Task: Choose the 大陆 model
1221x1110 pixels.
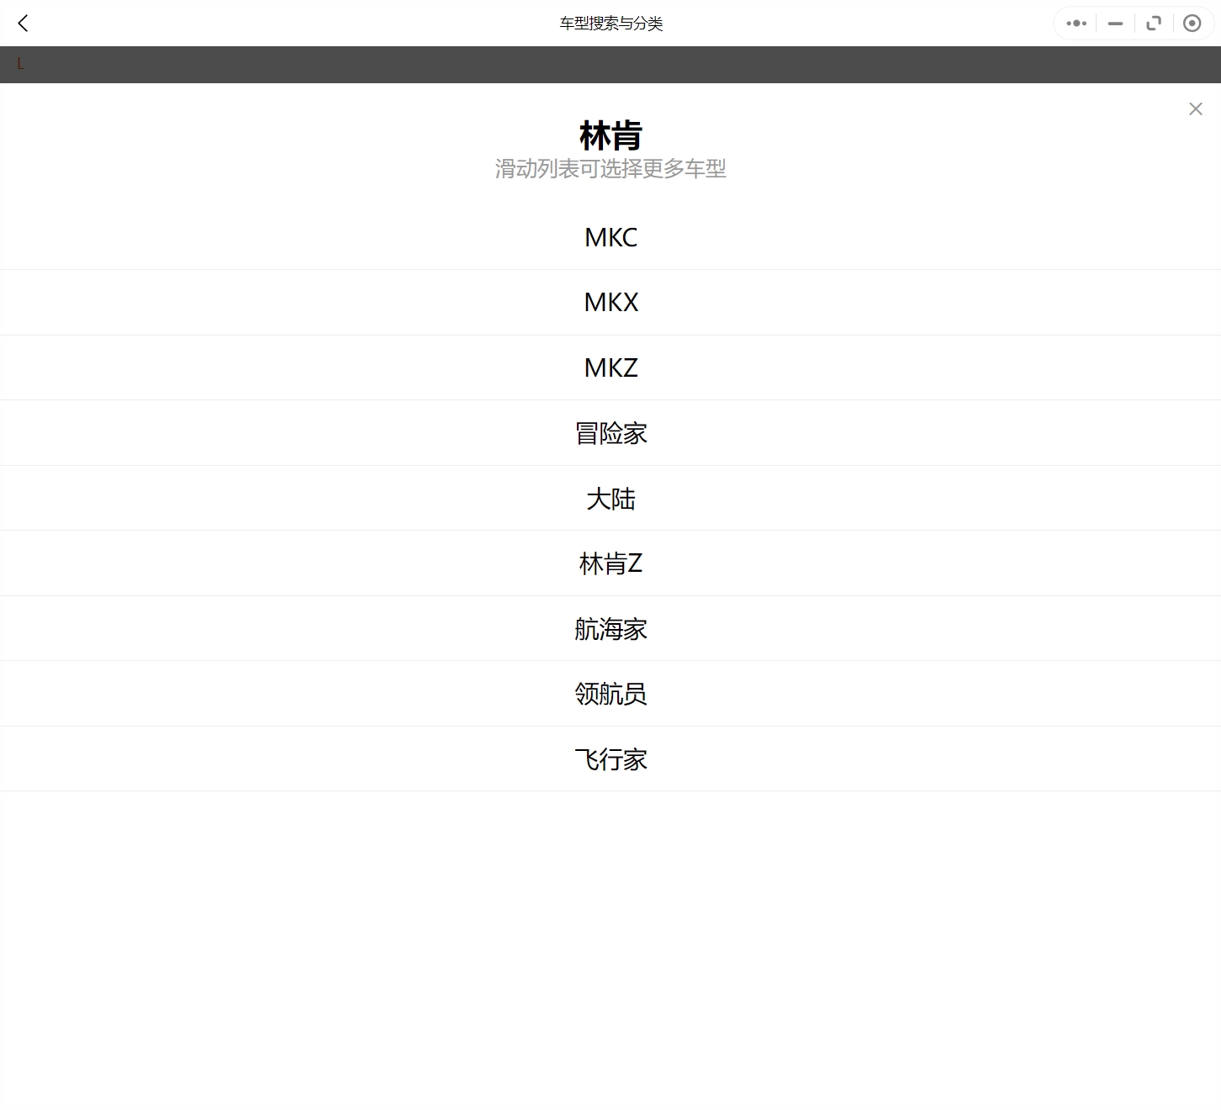Action: 610,499
